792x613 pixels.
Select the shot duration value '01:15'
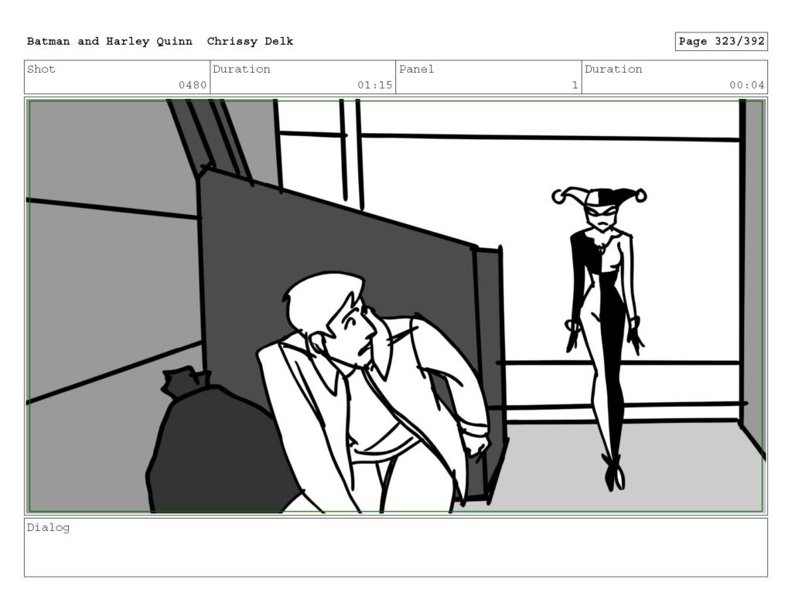(375, 85)
